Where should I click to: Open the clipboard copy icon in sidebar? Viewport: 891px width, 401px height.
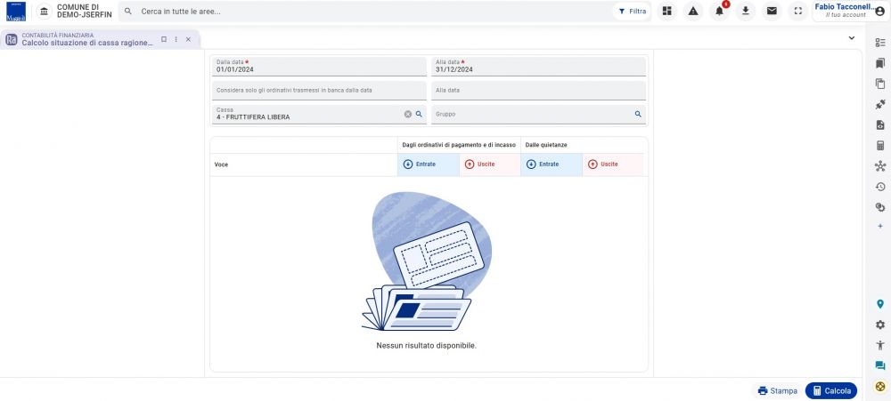click(x=880, y=84)
